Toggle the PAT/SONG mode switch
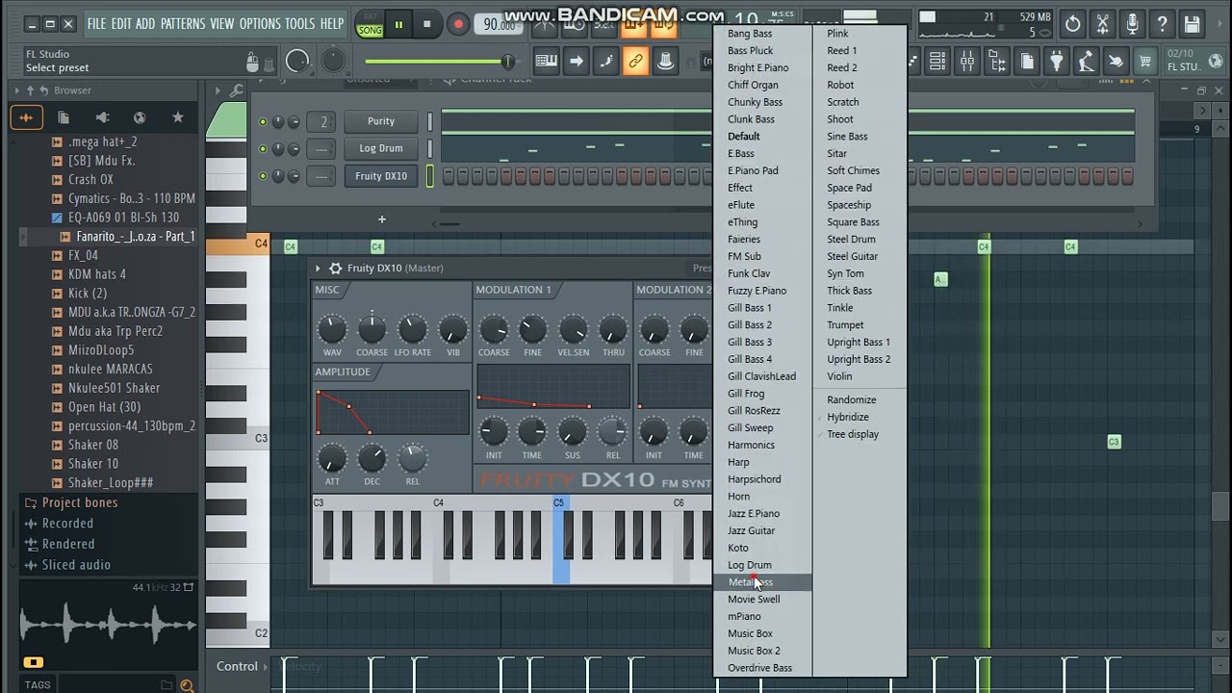Screen dimensions: 1232x693 coord(370,24)
